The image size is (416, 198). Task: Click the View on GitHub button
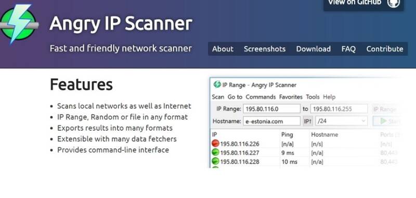(x=363, y=4)
